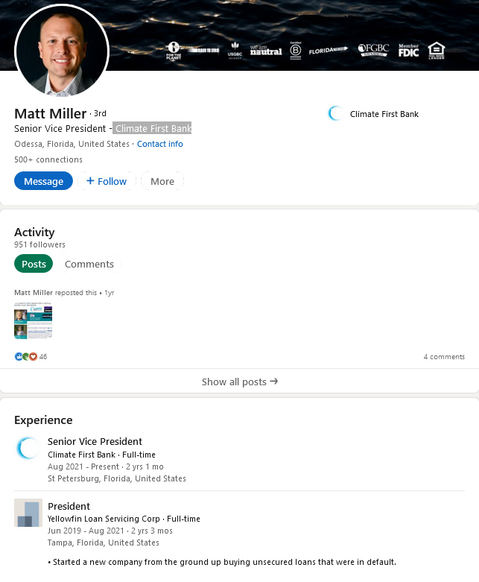Click 'Tampa, Florida, United States' location
This screenshot has width=479, height=582.
point(103,543)
